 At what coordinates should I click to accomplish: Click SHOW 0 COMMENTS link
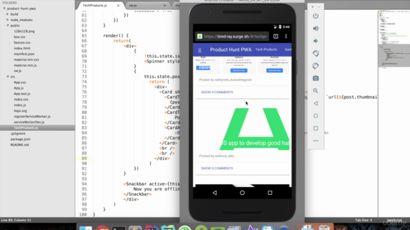[217, 168]
